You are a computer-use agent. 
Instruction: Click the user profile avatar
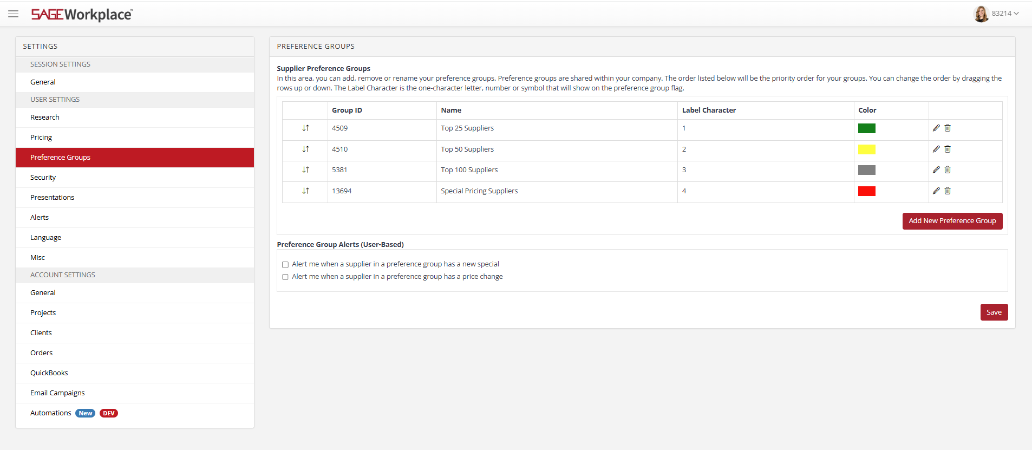point(981,14)
